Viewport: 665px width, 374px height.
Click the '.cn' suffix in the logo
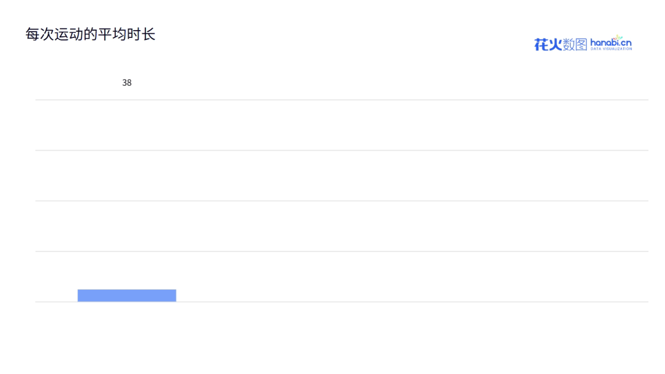[x=627, y=43]
